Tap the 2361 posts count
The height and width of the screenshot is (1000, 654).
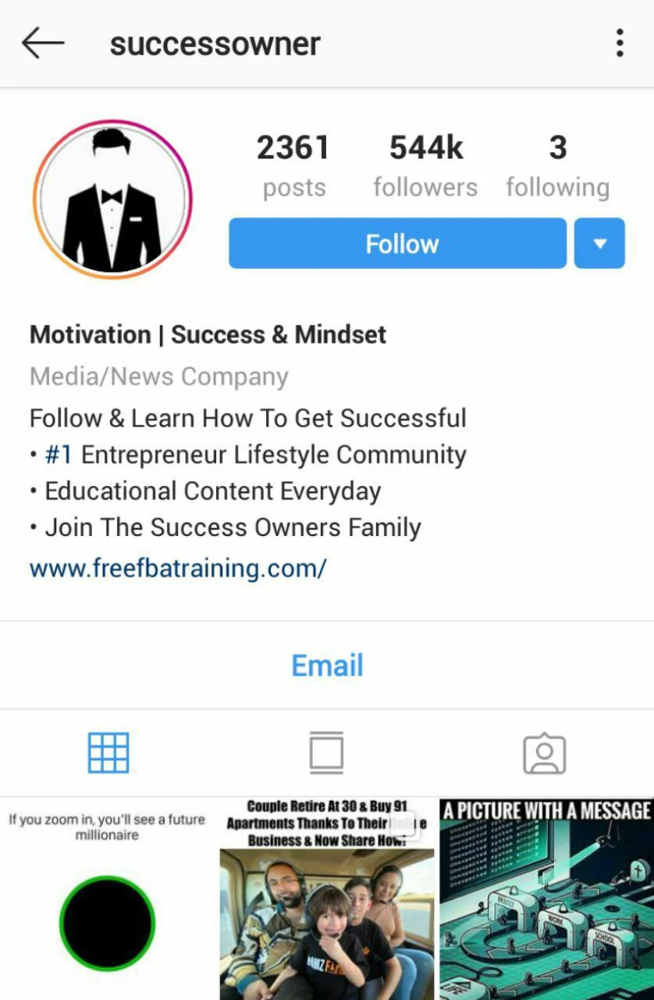pyautogui.click(x=293, y=166)
